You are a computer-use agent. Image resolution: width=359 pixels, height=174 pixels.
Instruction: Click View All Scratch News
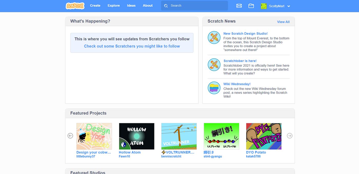coord(283,22)
